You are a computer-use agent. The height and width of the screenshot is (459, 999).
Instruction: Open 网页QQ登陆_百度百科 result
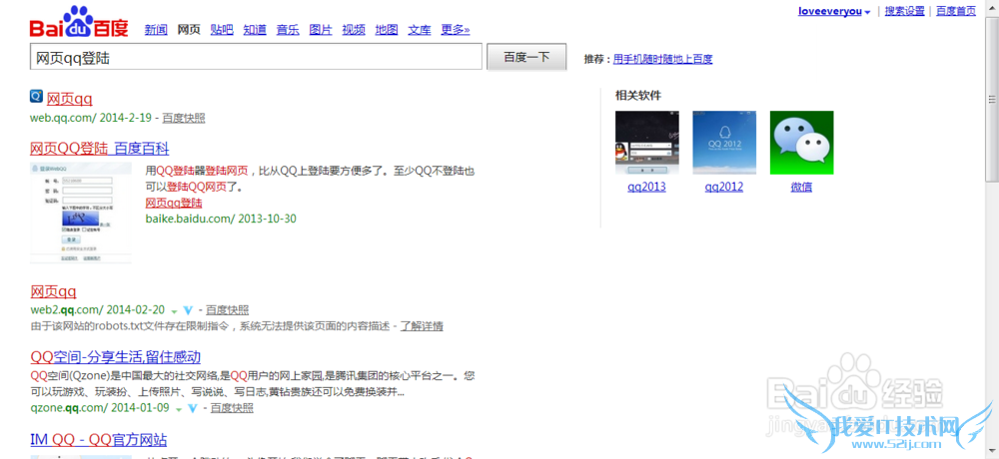pos(99,149)
